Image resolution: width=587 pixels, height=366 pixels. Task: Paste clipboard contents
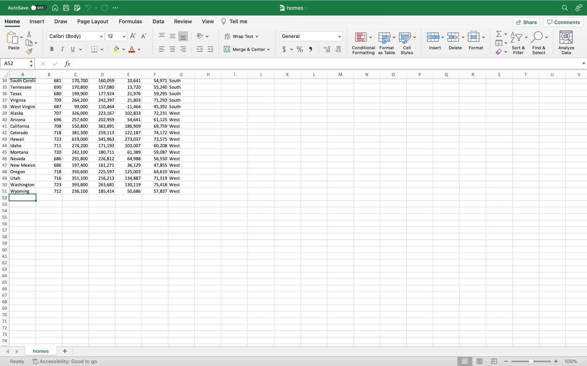13,41
